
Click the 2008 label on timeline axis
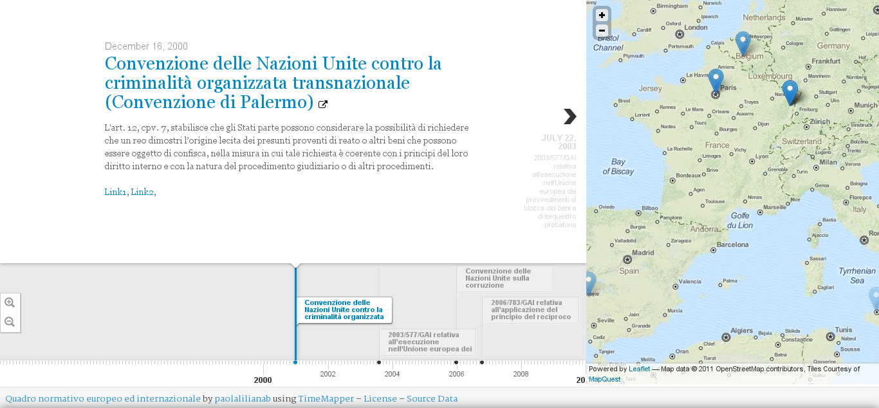click(x=521, y=374)
